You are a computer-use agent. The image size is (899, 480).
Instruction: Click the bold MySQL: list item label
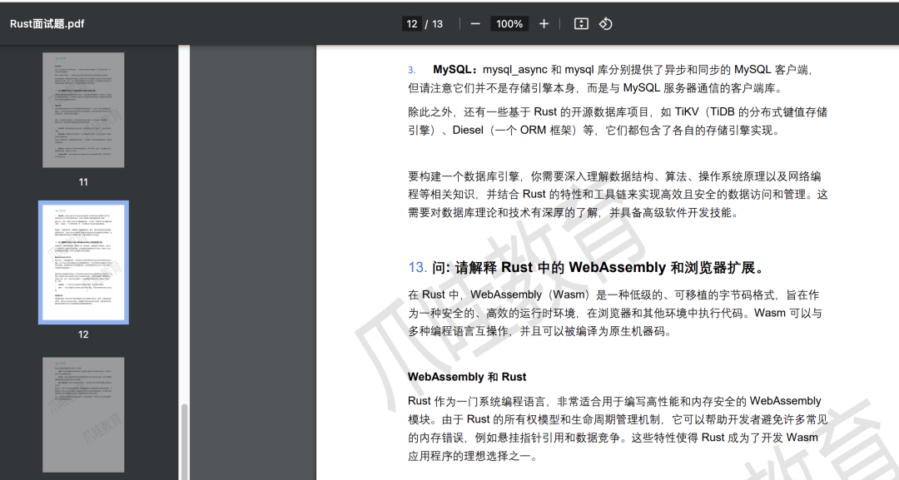coord(455,69)
